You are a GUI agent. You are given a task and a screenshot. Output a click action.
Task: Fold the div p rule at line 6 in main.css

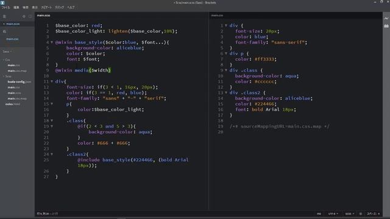point(226,54)
